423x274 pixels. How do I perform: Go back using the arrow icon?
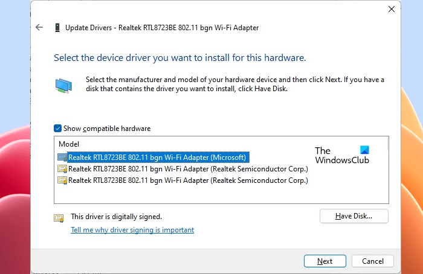pyautogui.click(x=39, y=27)
